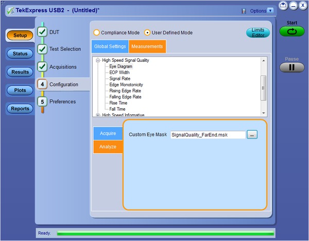Click the Preferences step number 5 icon

tap(43, 102)
